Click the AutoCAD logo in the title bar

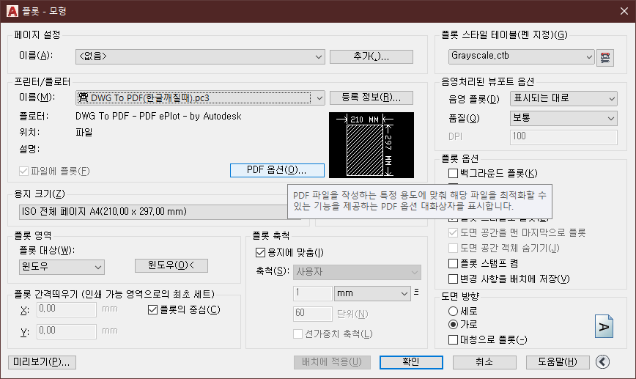pos(12,11)
